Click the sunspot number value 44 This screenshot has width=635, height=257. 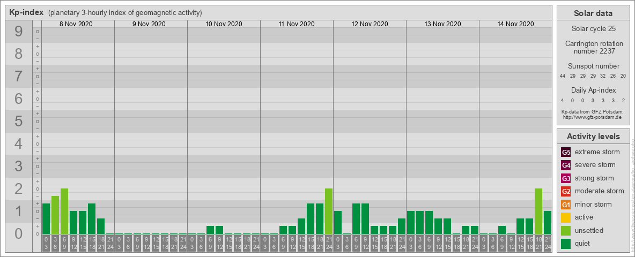point(563,76)
